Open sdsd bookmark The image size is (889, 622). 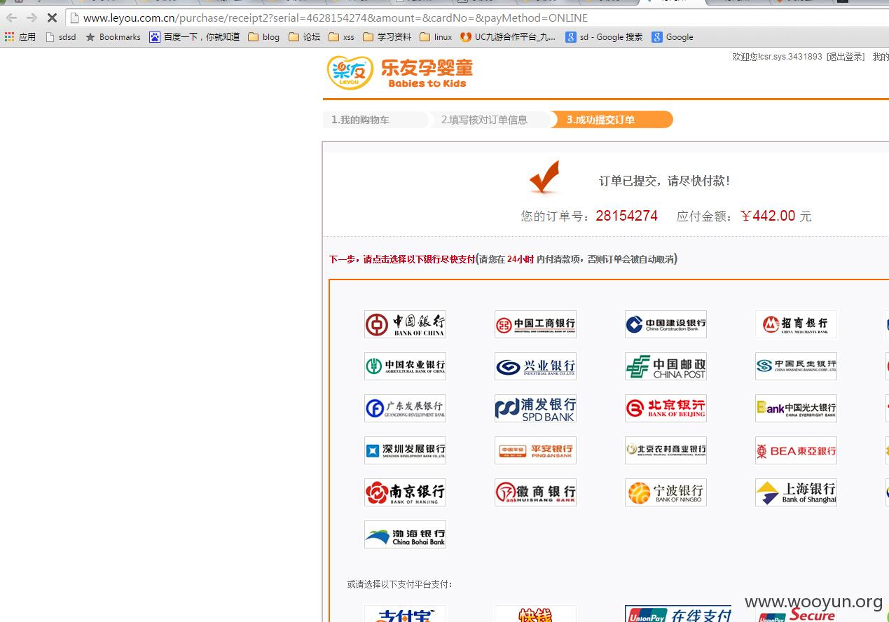(61, 37)
